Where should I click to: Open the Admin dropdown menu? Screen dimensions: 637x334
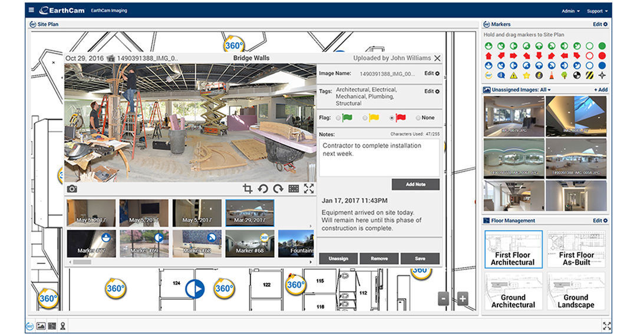tap(570, 11)
